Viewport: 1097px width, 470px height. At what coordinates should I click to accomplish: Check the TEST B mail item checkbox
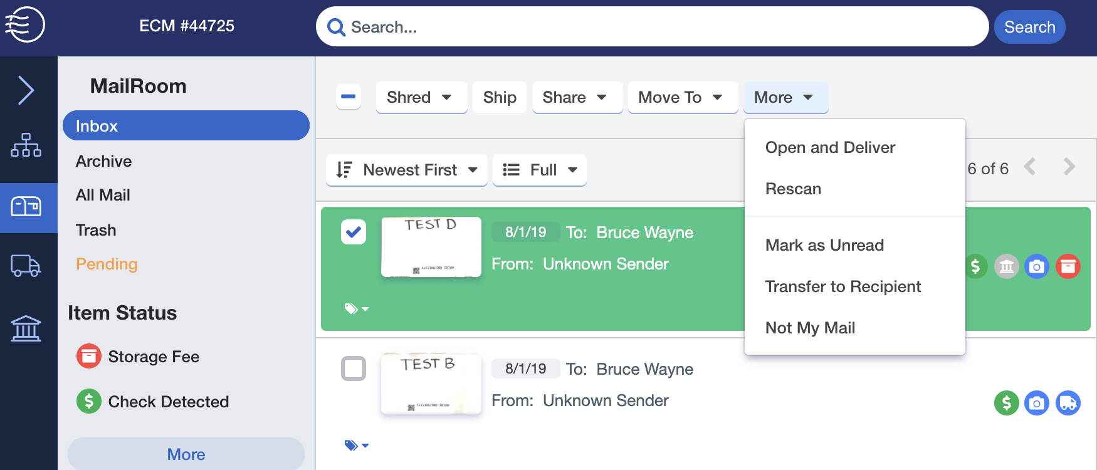click(x=354, y=368)
